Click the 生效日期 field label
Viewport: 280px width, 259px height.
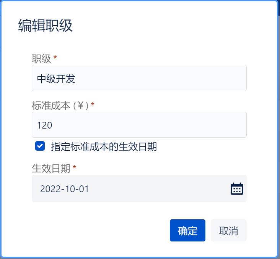tap(51, 169)
